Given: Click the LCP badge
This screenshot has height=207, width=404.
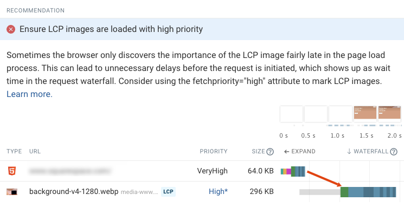Looking at the screenshot, I should coord(168,192).
